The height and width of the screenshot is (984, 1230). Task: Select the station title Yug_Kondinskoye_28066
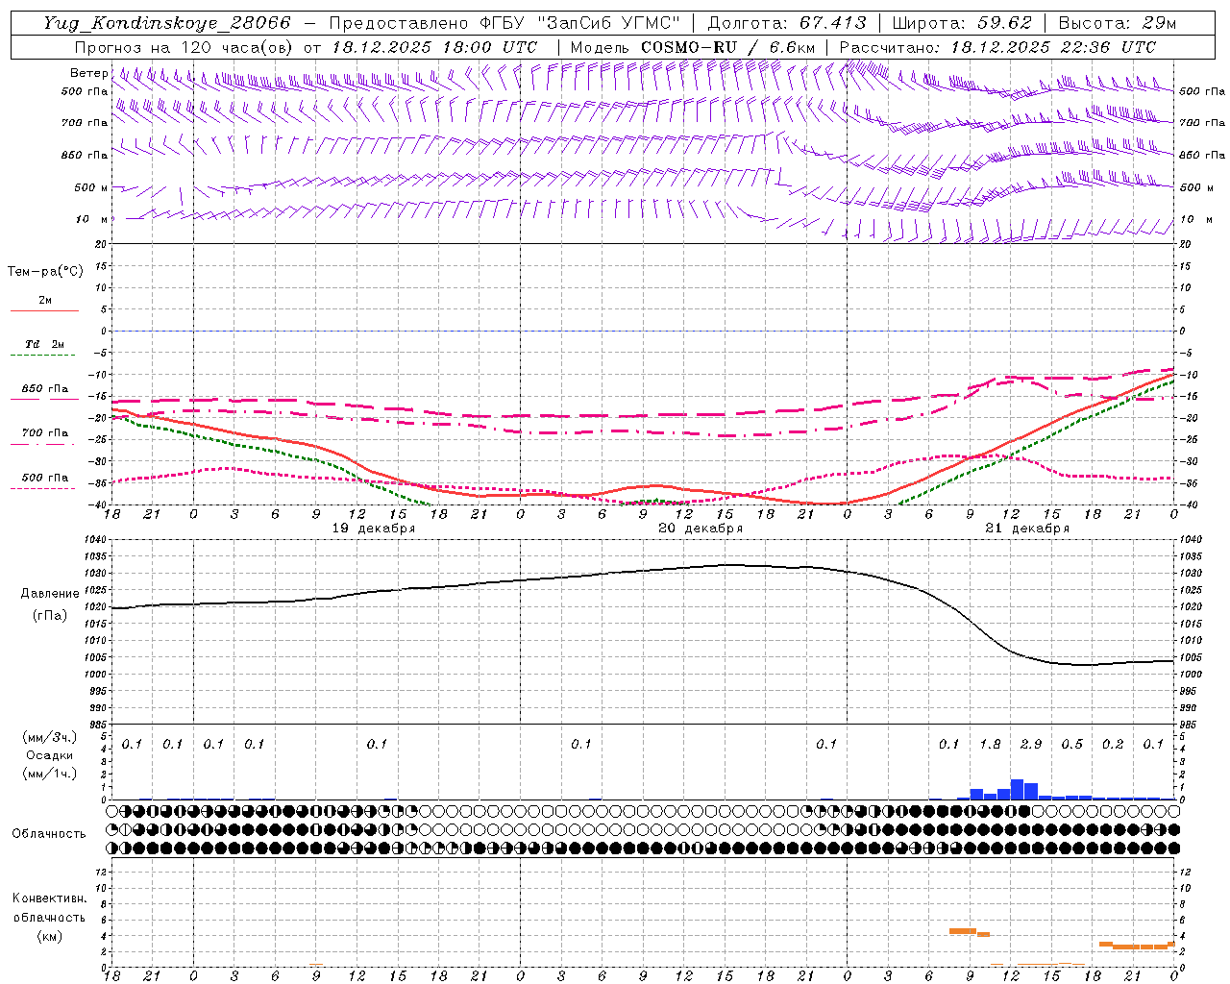click(166, 23)
